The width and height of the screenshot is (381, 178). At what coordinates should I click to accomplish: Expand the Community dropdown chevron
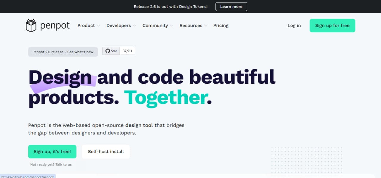[x=172, y=26]
